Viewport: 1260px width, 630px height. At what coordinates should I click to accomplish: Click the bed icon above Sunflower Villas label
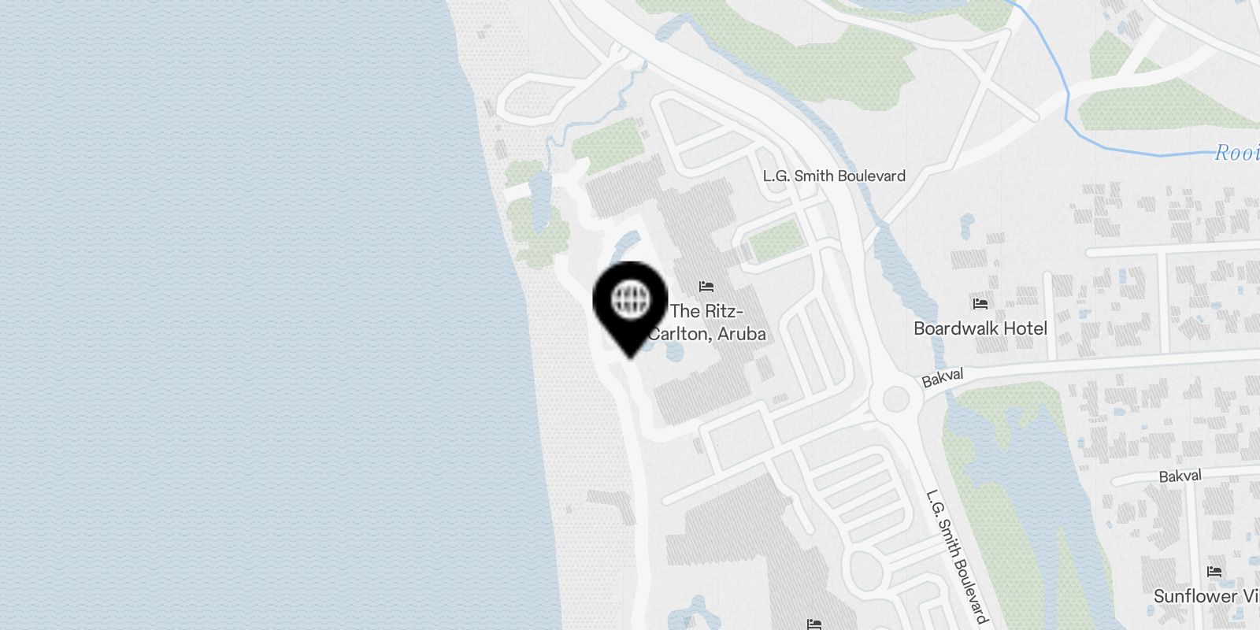1214,571
